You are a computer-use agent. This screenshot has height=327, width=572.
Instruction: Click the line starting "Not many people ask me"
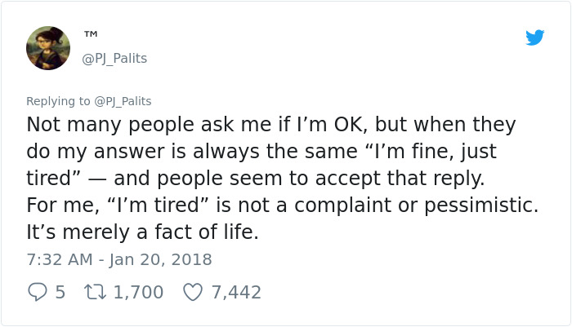pos(270,125)
